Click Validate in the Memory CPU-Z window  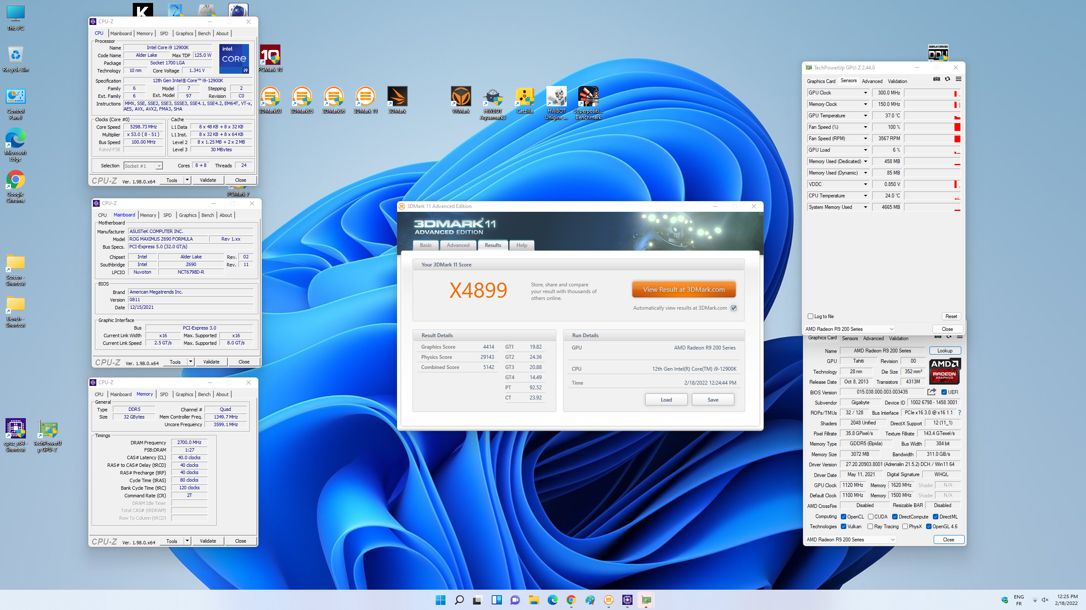[x=208, y=541]
